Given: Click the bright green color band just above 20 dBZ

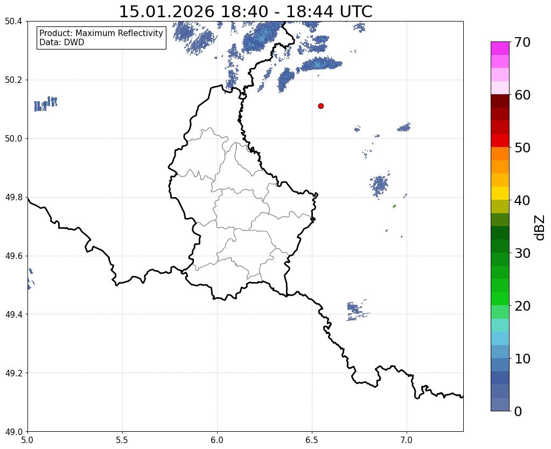Looking at the screenshot, I should tap(500, 299).
